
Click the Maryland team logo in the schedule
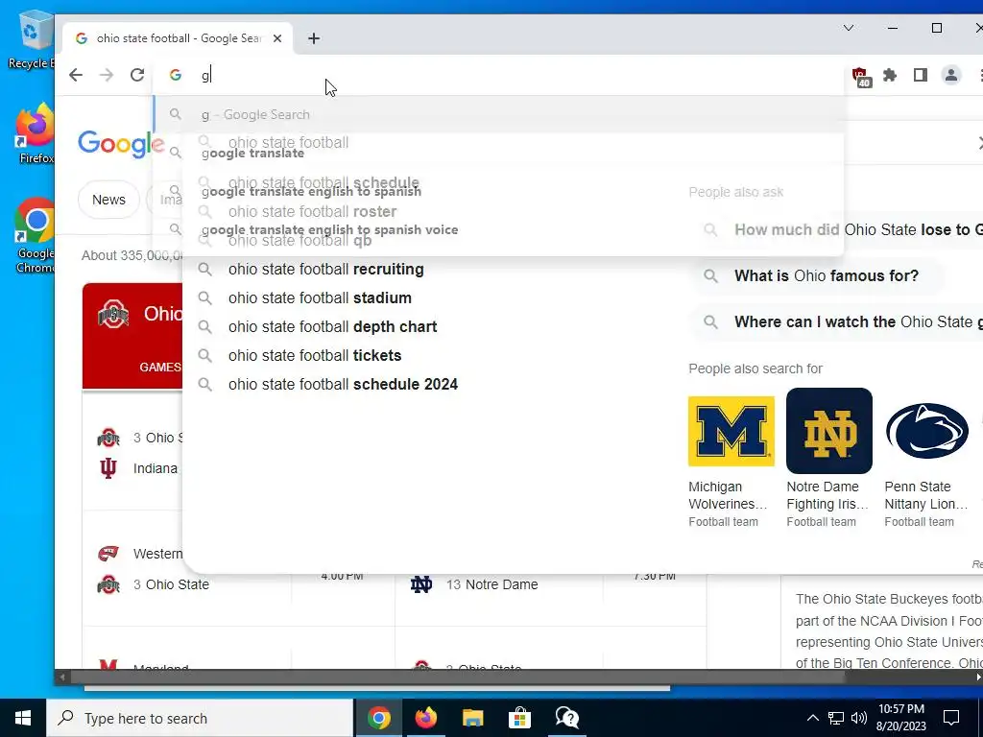(x=108, y=665)
